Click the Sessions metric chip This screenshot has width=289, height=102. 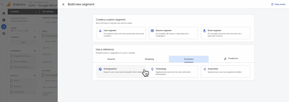click(24, 86)
